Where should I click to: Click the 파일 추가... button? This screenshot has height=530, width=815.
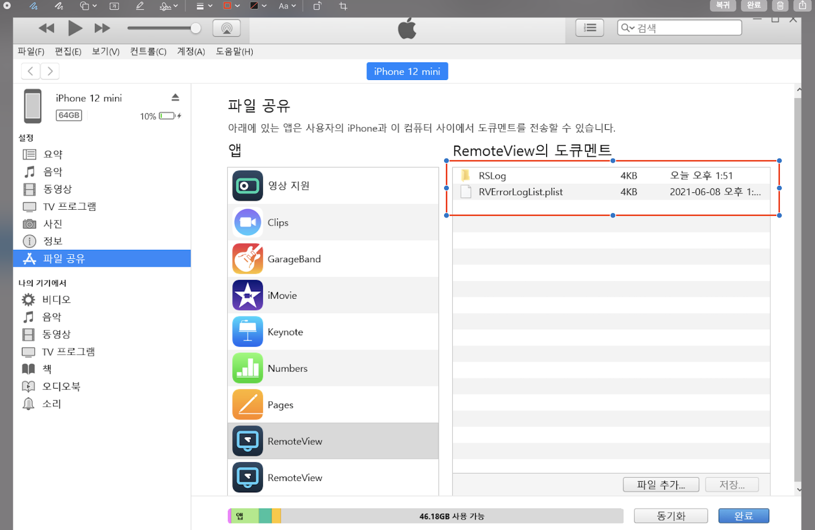(x=661, y=485)
